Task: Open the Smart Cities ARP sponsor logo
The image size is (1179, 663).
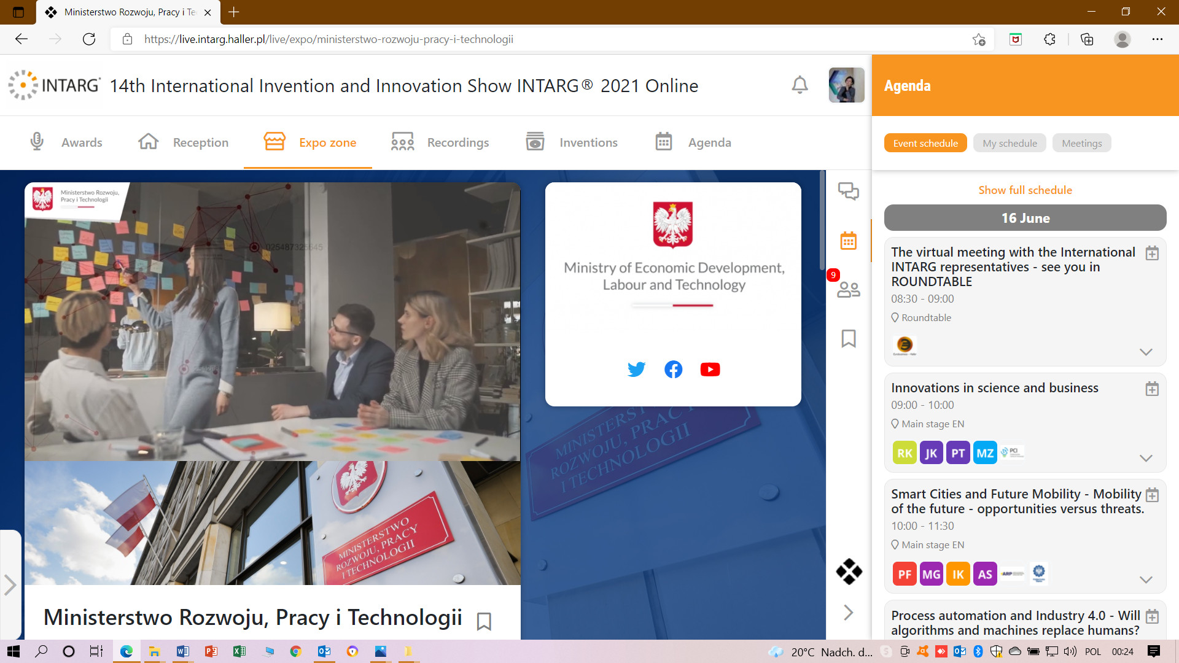Action: pyautogui.click(x=1012, y=574)
